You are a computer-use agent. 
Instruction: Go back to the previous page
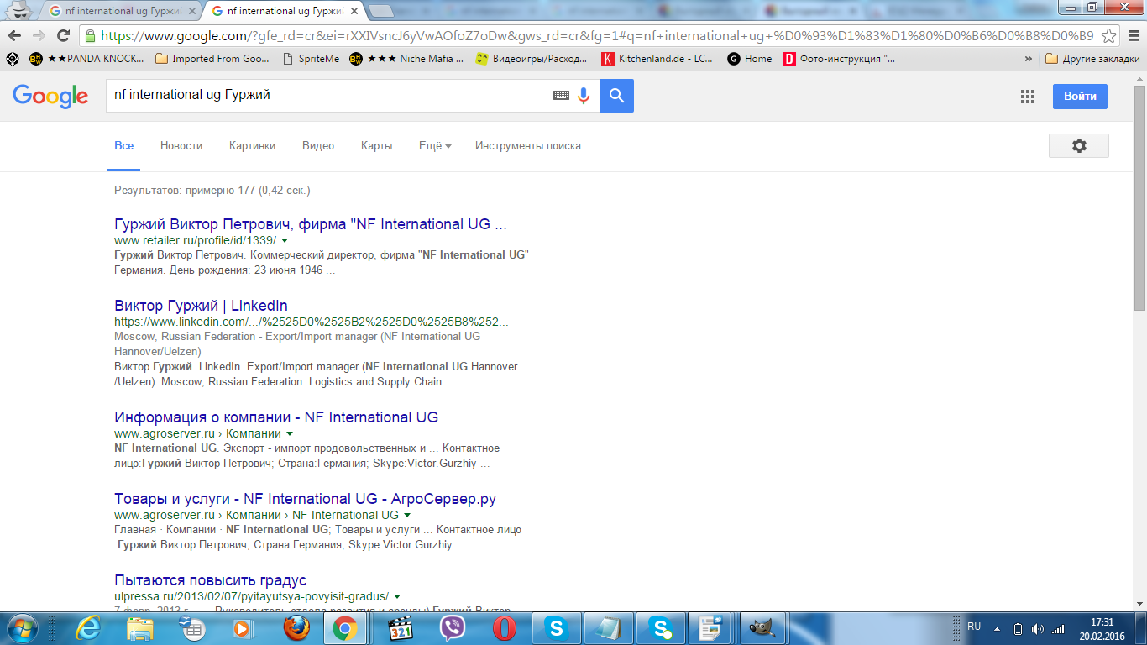tap(14, 35)
